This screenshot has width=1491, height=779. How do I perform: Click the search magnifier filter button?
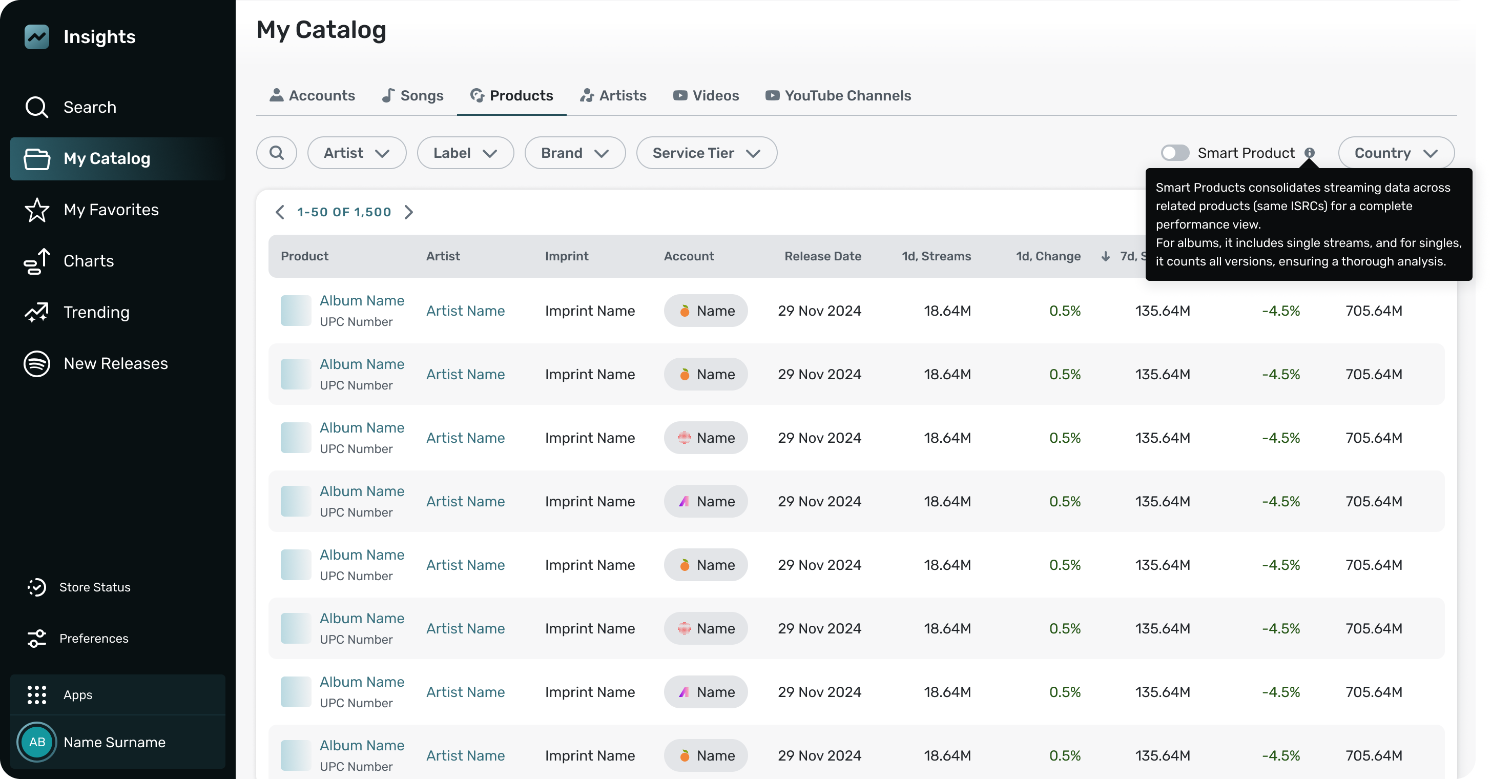[277, 153]
